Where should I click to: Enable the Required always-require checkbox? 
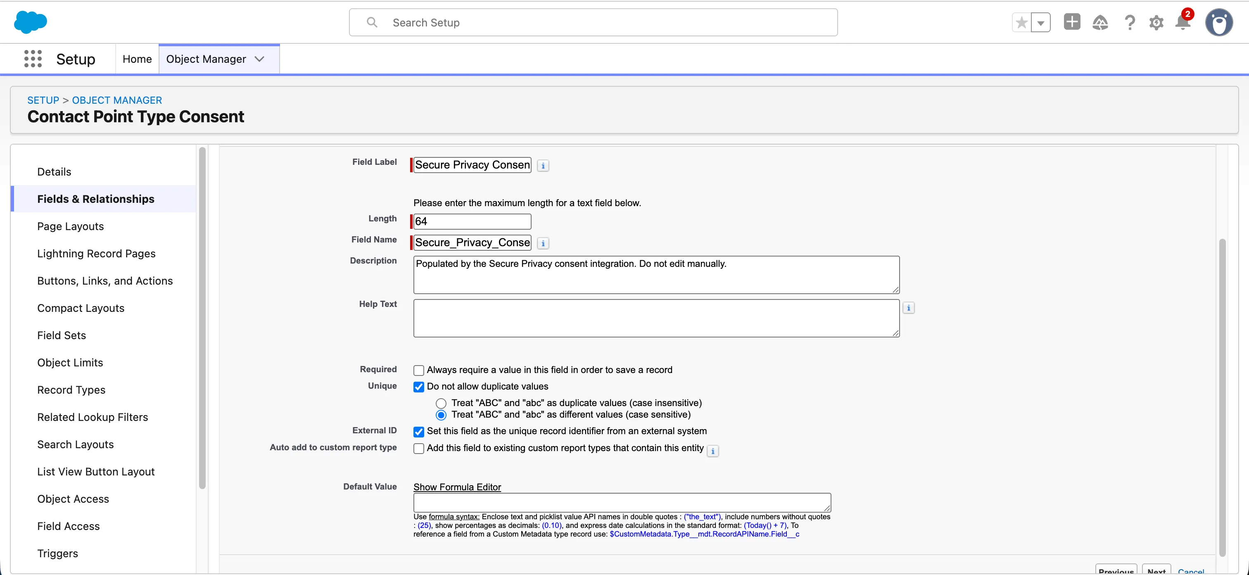418,371
